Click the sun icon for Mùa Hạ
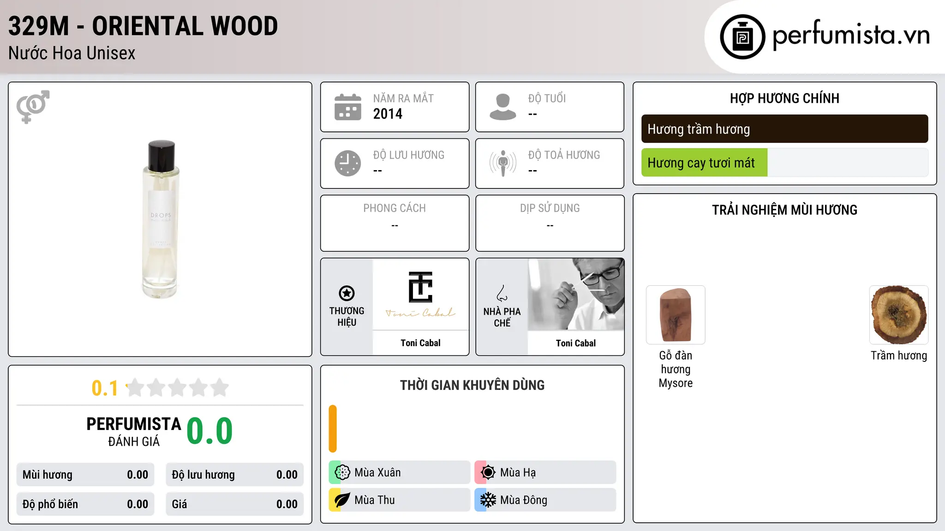 (x=488, y=472)
